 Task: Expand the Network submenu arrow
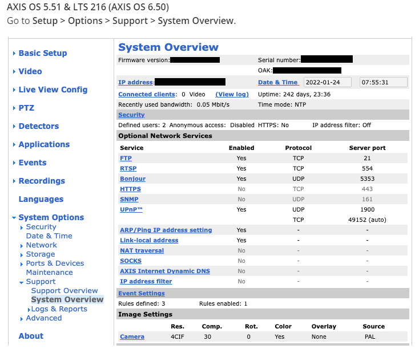click(22, 246)
